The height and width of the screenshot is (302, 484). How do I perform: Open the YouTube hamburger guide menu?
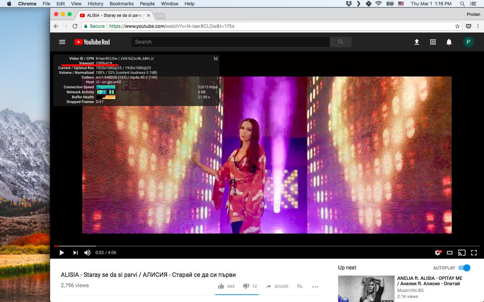[x=62, y=42]
